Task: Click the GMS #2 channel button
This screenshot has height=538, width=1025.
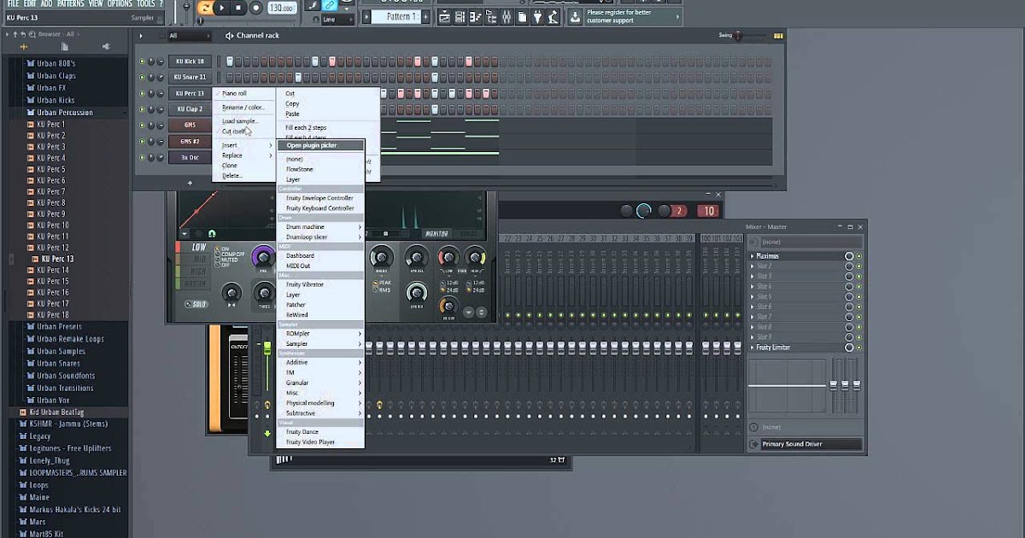Action: pos(190,141)
